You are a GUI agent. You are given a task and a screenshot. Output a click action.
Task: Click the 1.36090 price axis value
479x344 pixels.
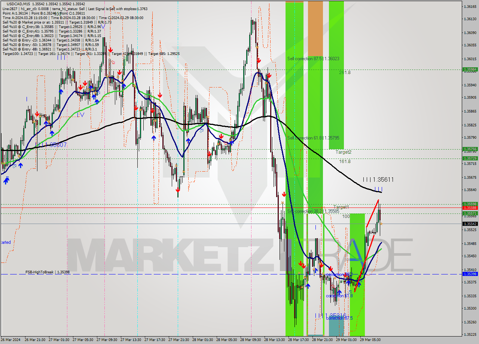(x=470, y=33)
